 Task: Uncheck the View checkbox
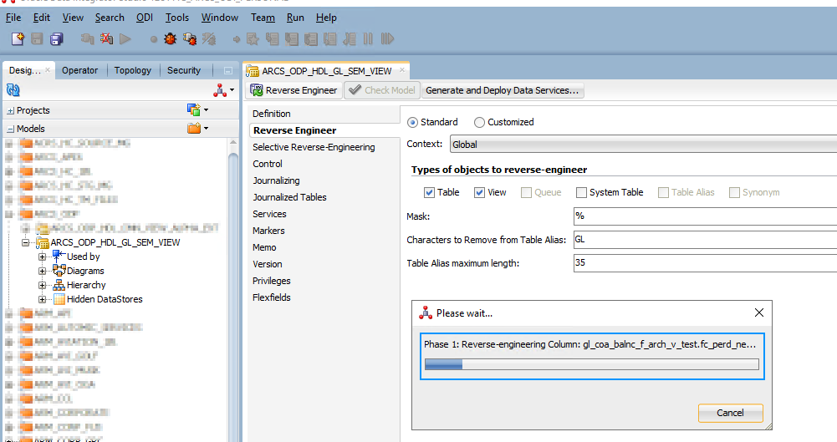pyautogui.click(x=479, y=192)
